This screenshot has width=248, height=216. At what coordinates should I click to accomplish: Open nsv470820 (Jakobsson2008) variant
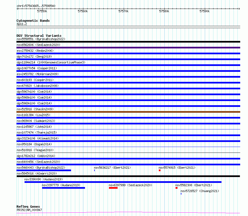point(38,86)
